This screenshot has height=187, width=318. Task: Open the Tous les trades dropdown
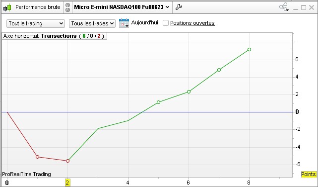[x=92, y=23]
